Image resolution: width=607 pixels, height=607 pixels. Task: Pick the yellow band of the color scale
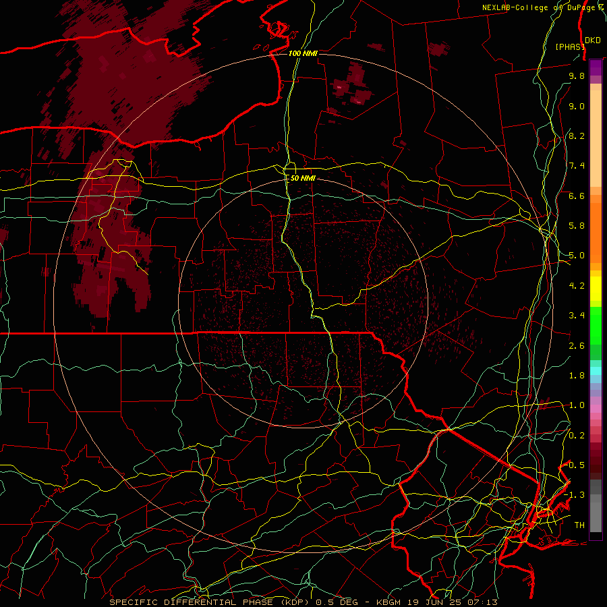[596, 289]
